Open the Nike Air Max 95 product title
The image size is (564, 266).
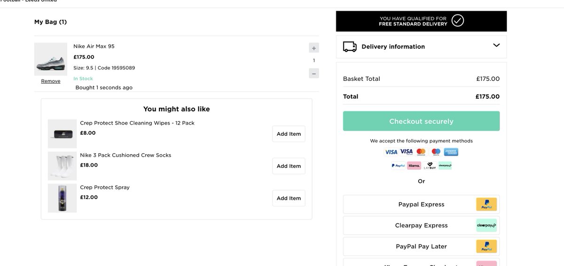(x=94, y=47)
